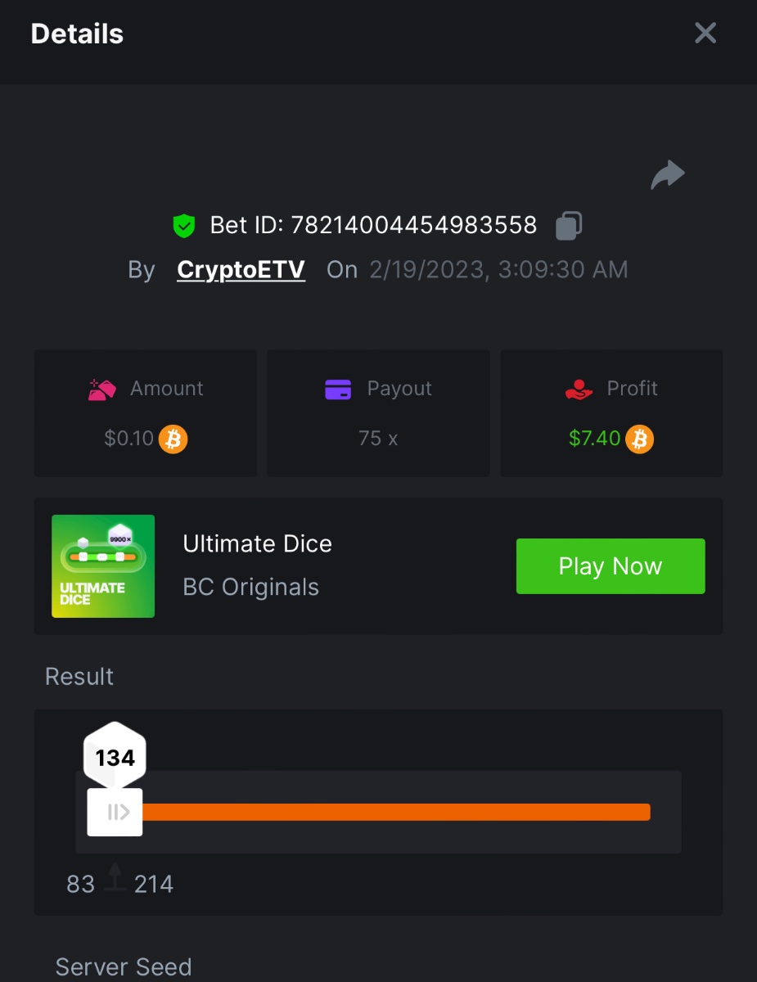The width and height of the screenshot is (757, 982).
Task: Click the share arrow icon
Action: pyautogui.click(x=667, y=175)
